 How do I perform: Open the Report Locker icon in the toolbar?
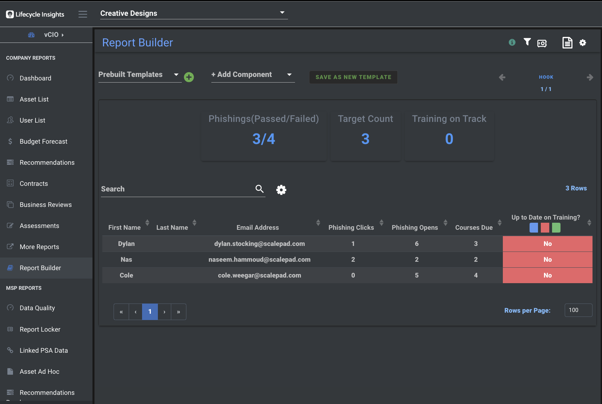click(x=542, y=43)
